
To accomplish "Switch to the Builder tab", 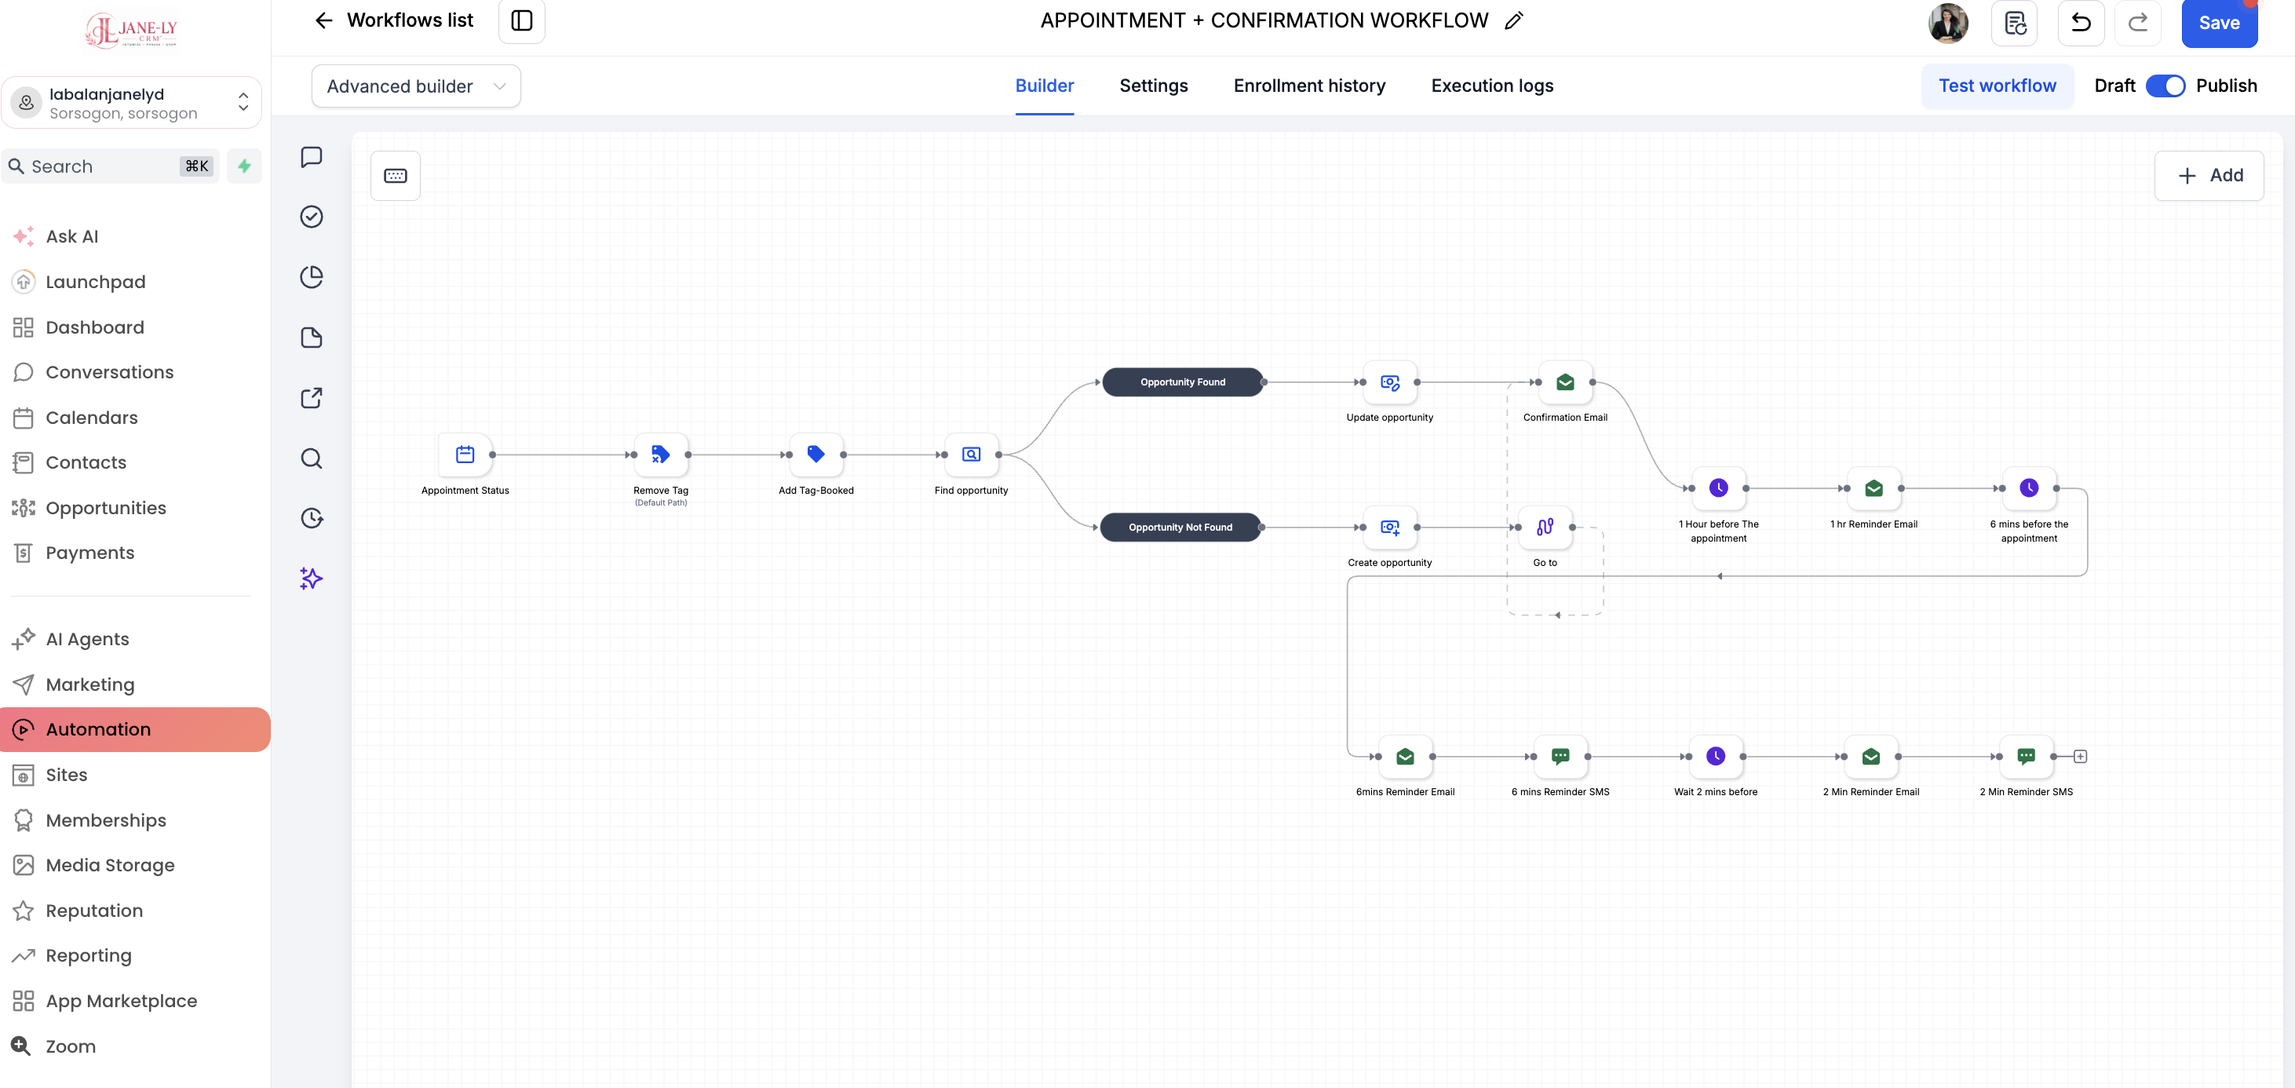I will pyautogui.click(x=1044, y=86).
